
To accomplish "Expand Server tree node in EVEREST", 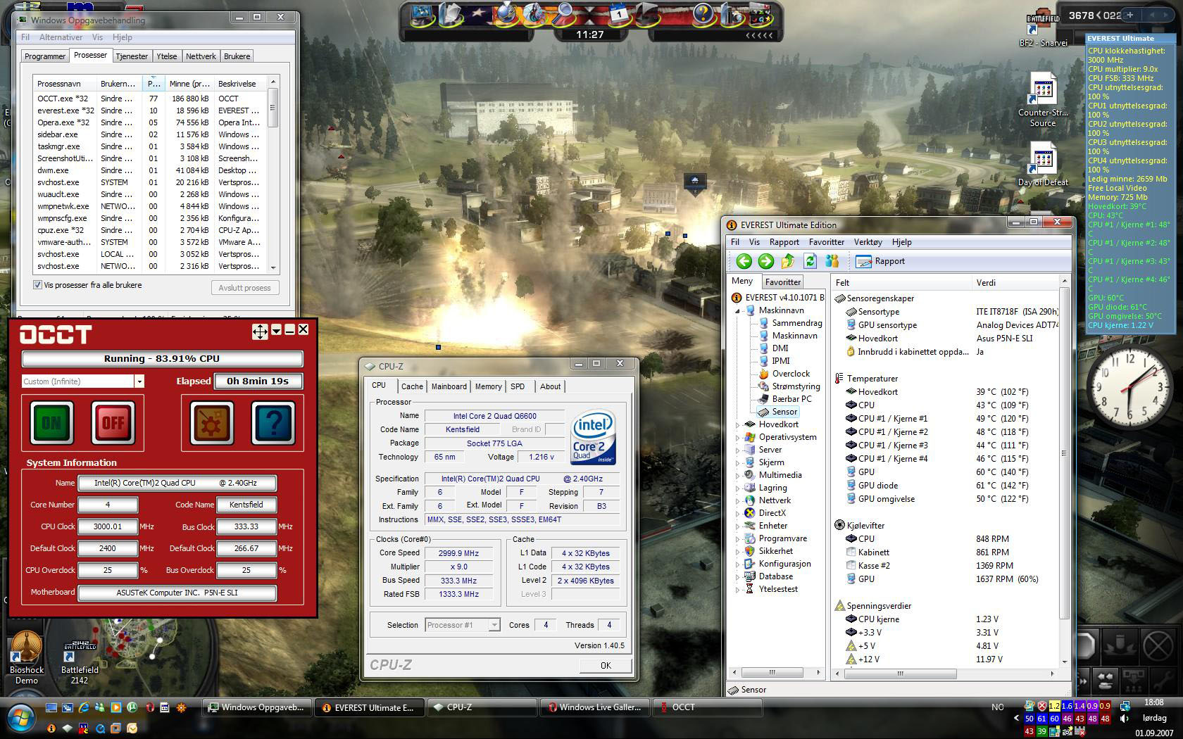I will [x=738, y=450].
